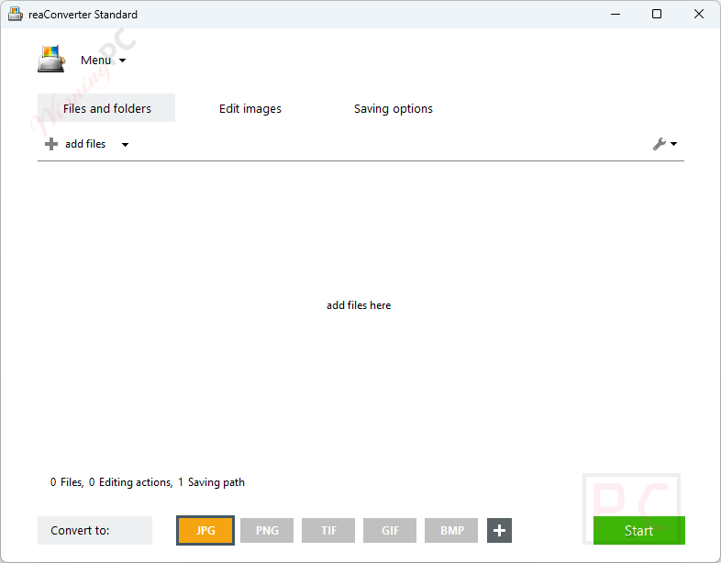Close the reaConverter Standard window
Viewport: 721px width, 563px height.
pyautogui.click(x=699, y=15)
